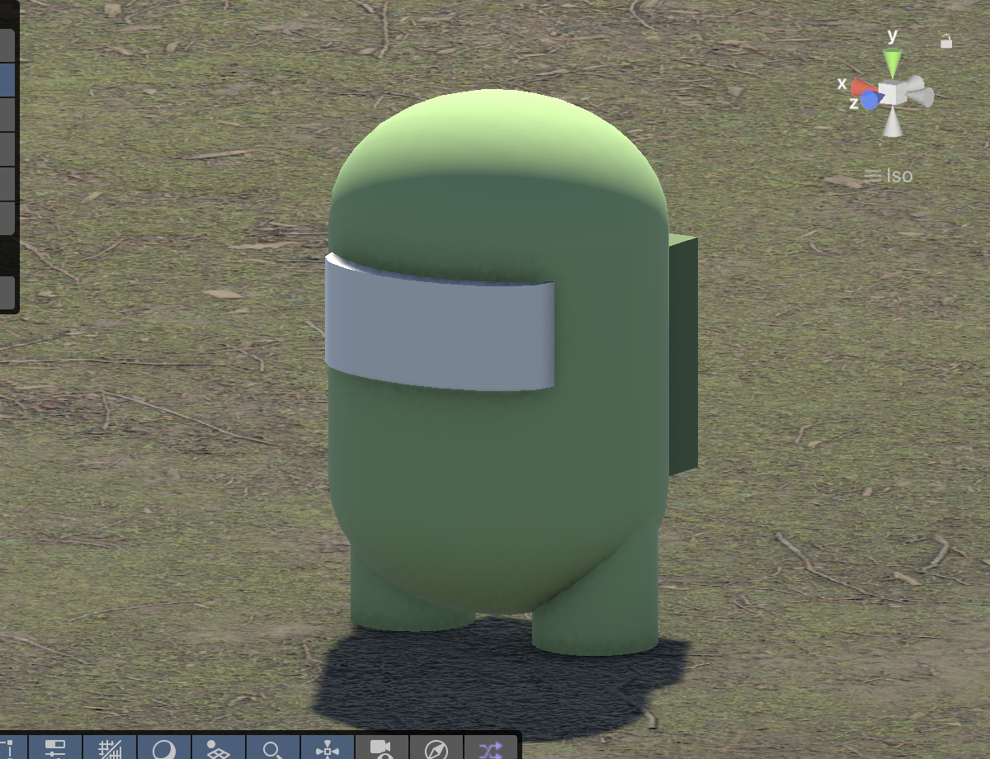Click the compass icon in the bottom toolbar
The width and height of the screenshot is (990, 759).
coord(436,748)
